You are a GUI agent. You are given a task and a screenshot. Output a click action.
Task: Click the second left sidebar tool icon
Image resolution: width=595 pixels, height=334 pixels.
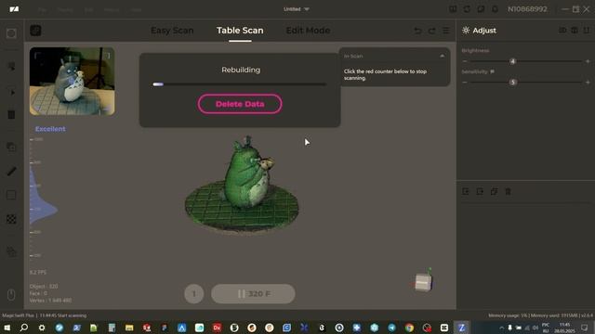pyautogui.click(x=11, y=66)
